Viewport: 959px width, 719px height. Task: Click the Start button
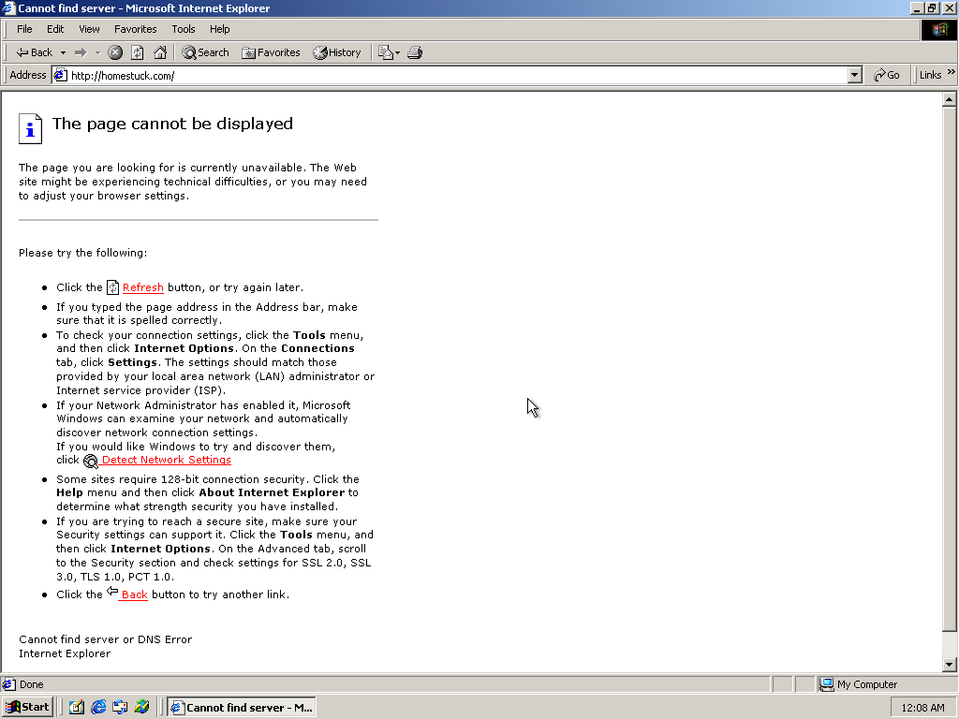[x=28, y=708]
